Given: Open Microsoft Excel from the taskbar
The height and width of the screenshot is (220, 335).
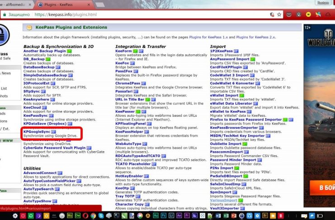Looking at the screenshot, I should coord(226,216).
